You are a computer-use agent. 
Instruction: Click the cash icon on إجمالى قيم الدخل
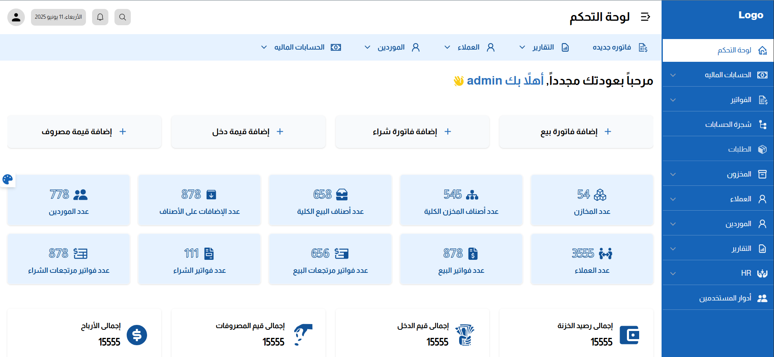(x=465, y=335)
